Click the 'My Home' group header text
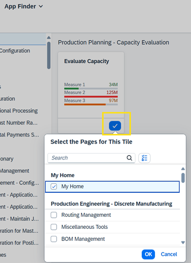 pos(63,175)
